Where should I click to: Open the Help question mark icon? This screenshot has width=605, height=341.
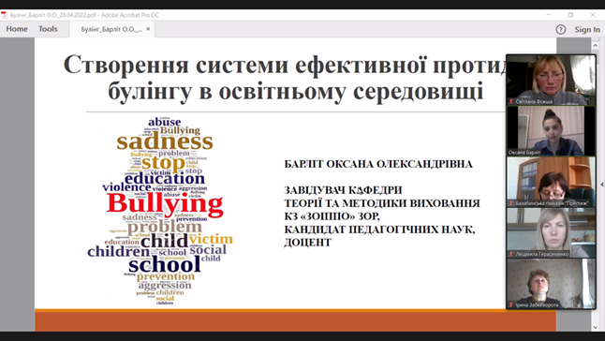(561, 29)
